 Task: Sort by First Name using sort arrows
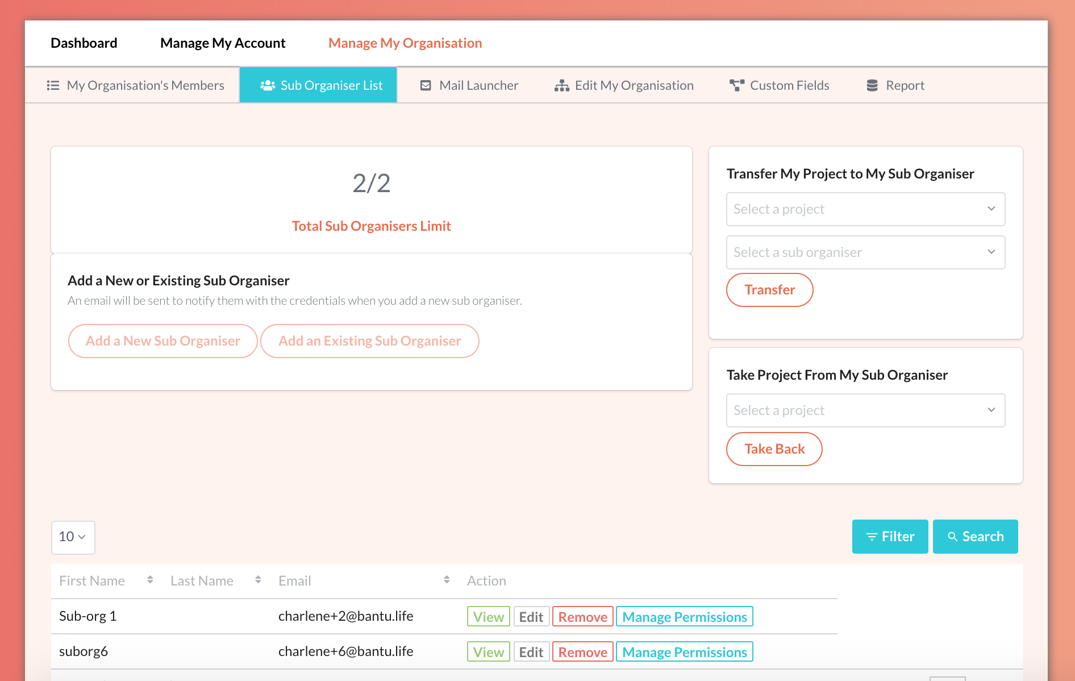[150, 580]
